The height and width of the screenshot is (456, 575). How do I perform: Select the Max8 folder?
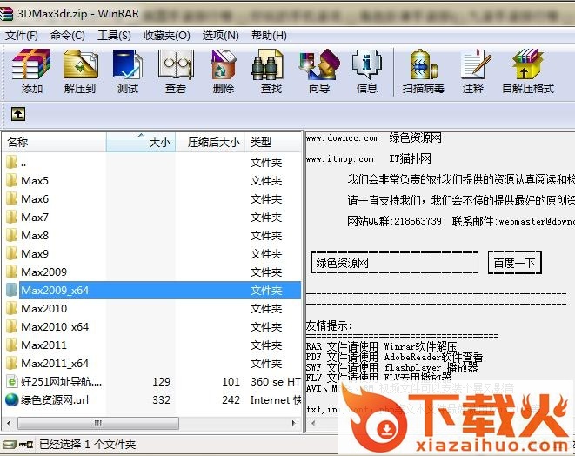150,235
